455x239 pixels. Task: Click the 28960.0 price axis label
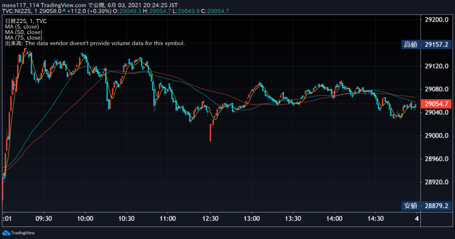[436, 159]
